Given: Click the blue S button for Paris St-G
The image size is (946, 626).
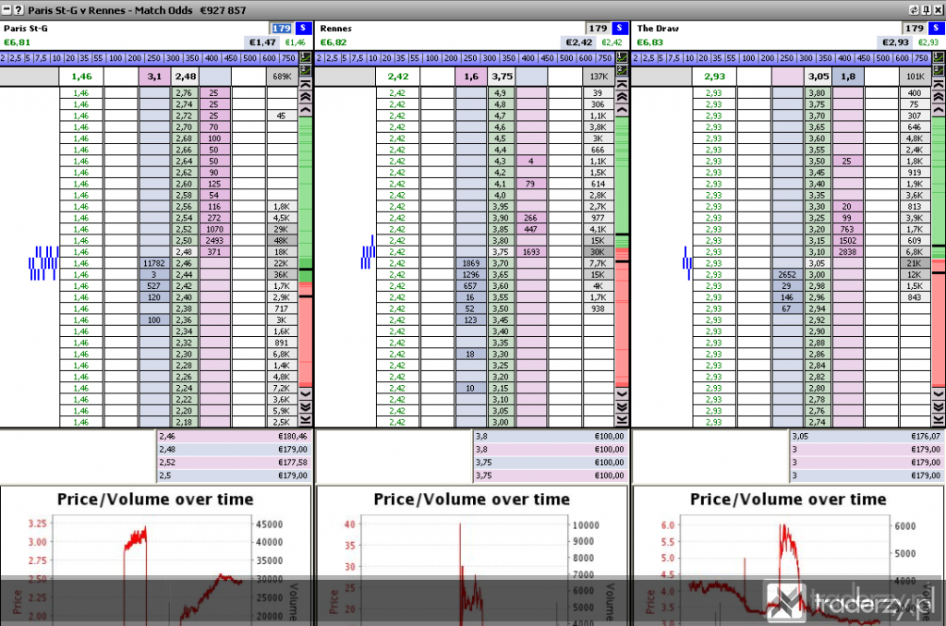Looking at the screenshot, I should click(x=303, y=28).
